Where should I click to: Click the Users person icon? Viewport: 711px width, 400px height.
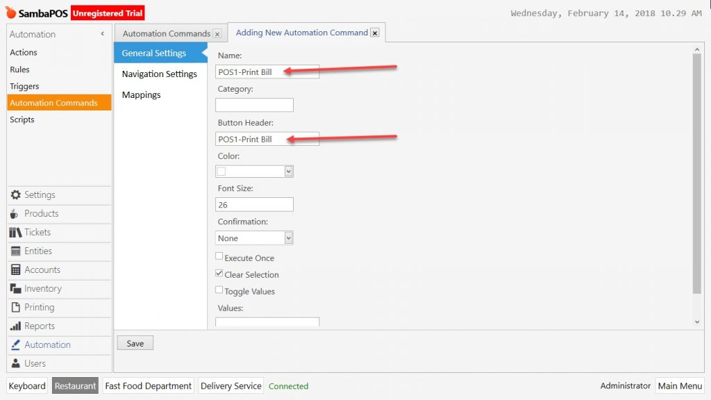tap(15, 363)
